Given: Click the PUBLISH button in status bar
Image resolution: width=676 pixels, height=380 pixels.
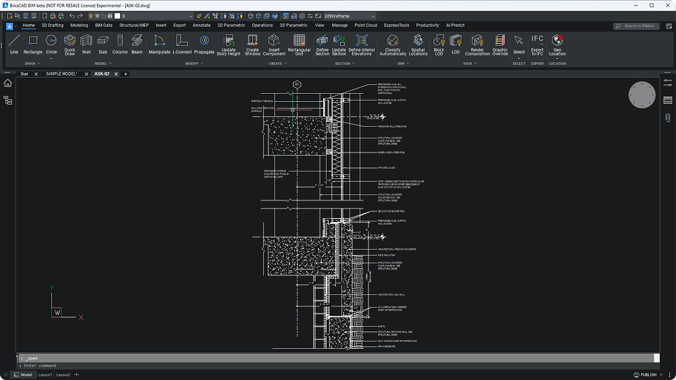Looking at the screenshot, I should point(648,375).
